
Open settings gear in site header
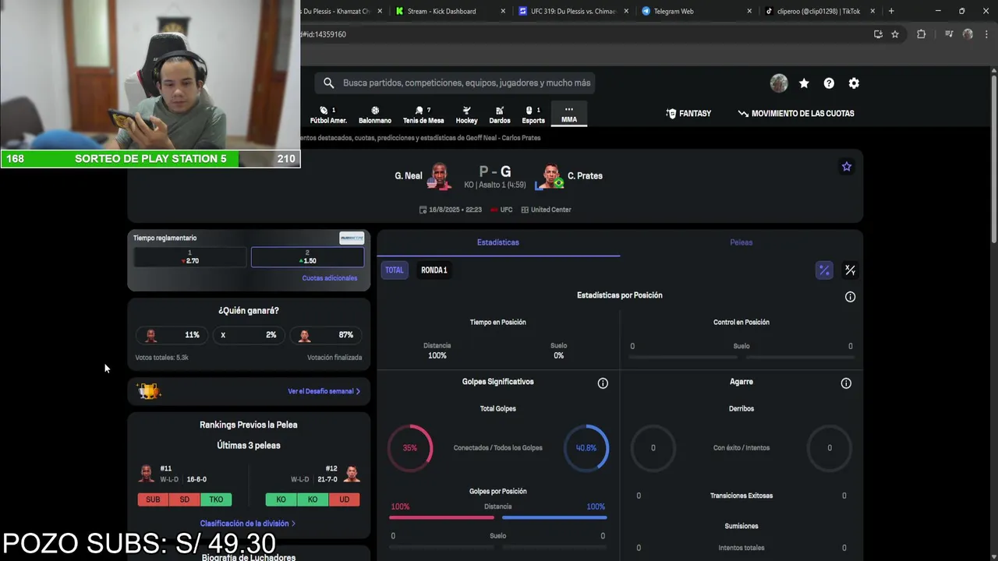pos(854,83)
